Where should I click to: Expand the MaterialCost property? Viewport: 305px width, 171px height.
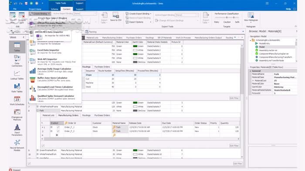click(x=253, y=81)
